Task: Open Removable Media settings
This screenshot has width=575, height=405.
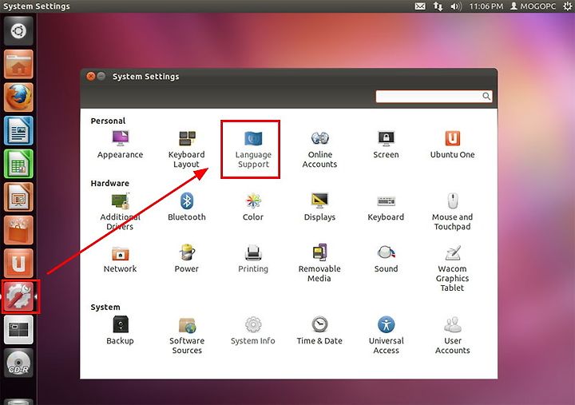Action: pyautogui.click(x=319, y=264)
